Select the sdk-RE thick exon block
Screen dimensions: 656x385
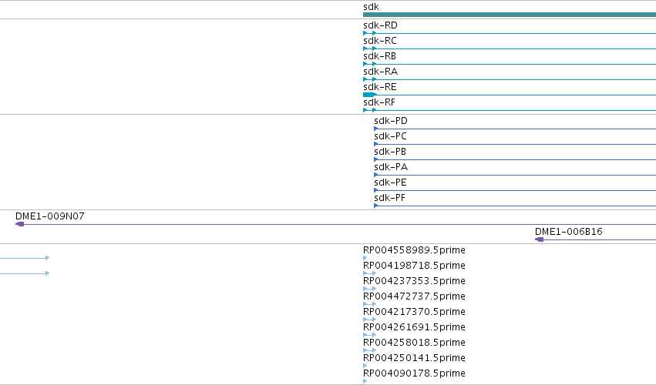[370, 95]
